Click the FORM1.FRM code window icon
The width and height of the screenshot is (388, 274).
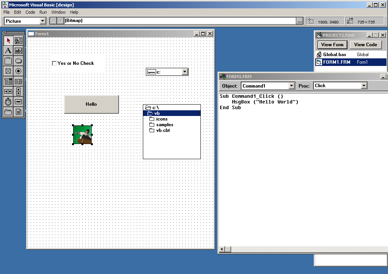(x=223, y=77)
